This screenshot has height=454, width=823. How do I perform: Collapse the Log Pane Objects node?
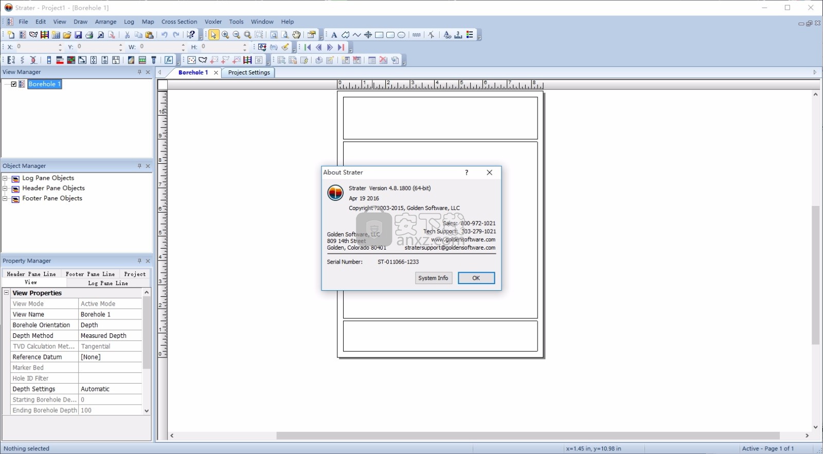click(x=5, y=178)
